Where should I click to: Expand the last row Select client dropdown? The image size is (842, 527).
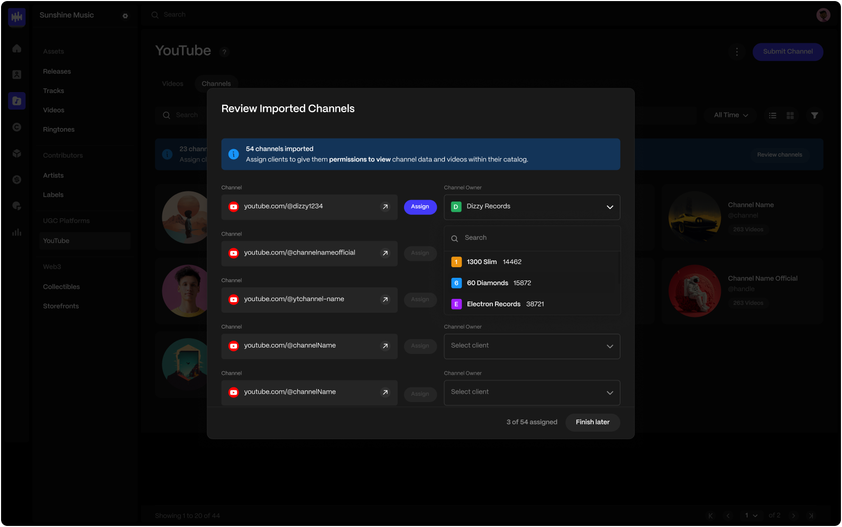(x=532, y=393)
